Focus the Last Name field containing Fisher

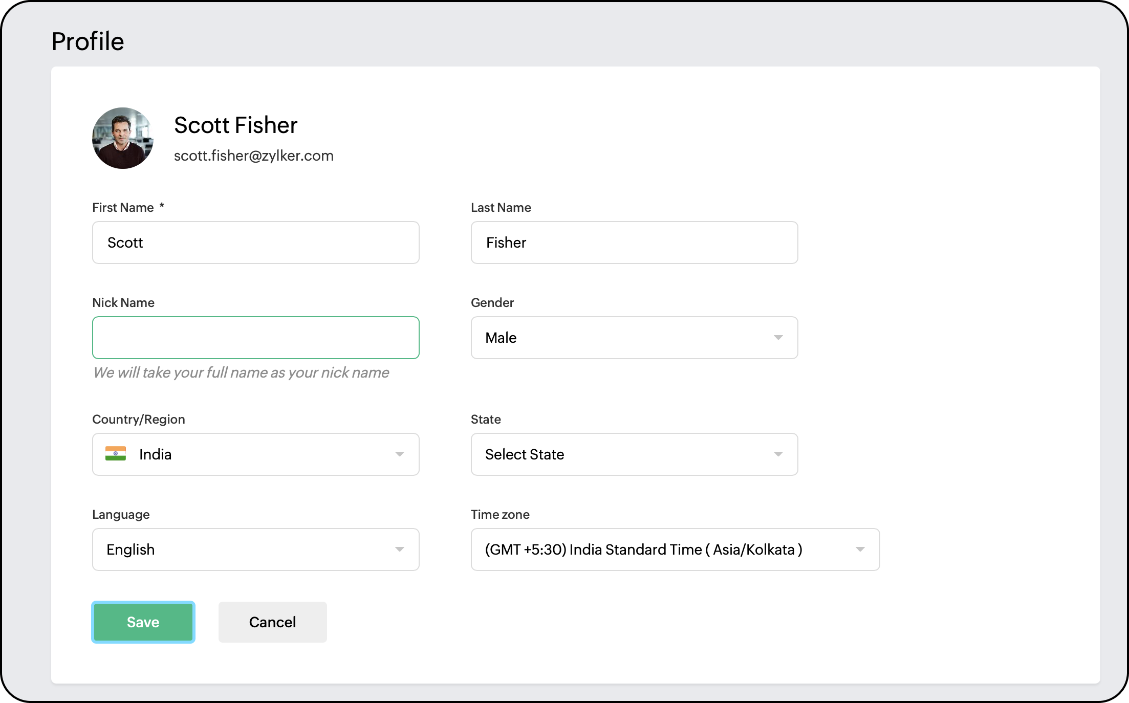(634, 243)
